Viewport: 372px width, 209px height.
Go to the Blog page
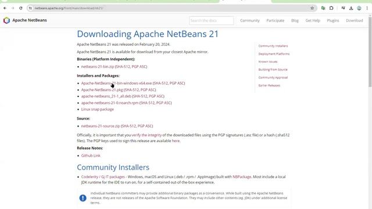(x=295, y=21)
